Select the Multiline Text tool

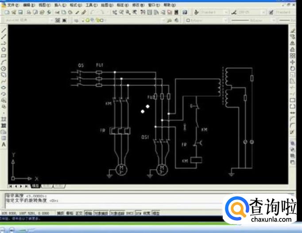tap(4, 144)
